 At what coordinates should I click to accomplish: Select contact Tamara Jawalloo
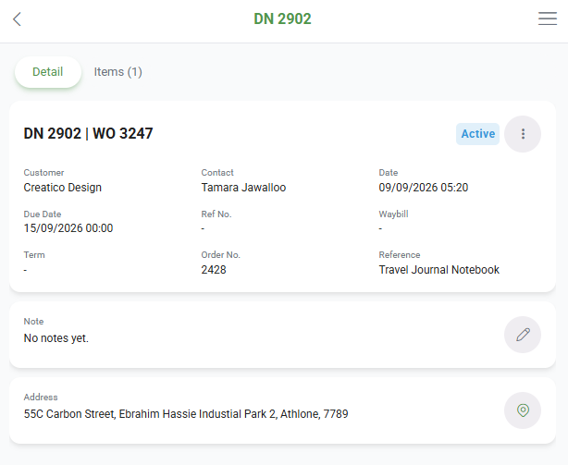pyautogui.click(x=243, y=188)
